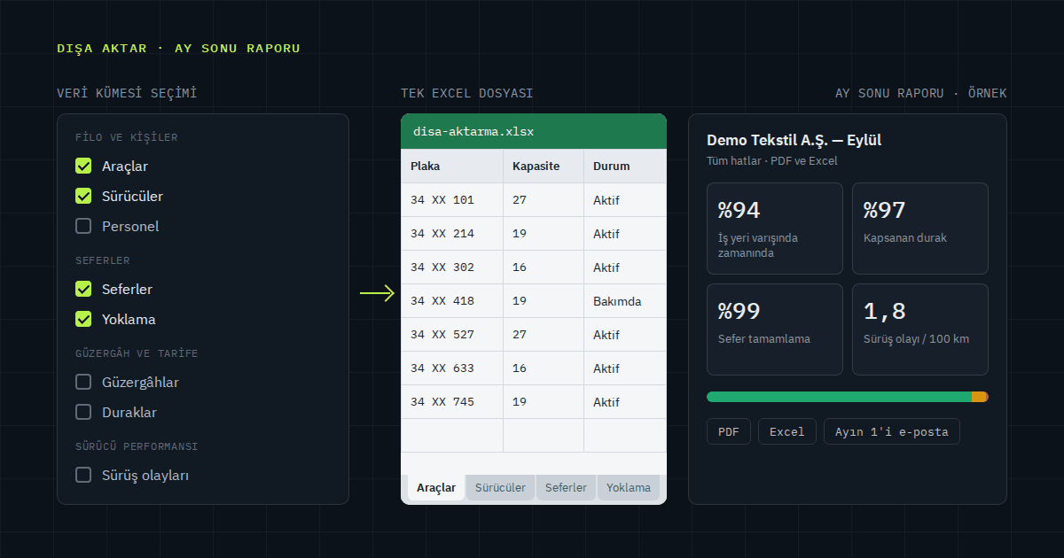Click the Excel export button
Image resolution: width=1064 pixels, height=558 pixels.
[x=787, y=432]
